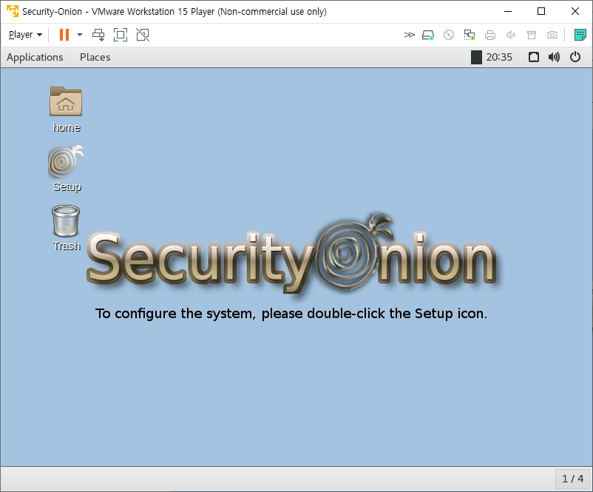Screen dimensions: 593x492
Task: Toggle Unity mode icon
Action: (x=143, y=35)
